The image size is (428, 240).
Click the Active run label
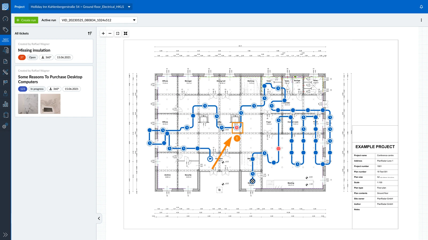[x=49, y=20]
